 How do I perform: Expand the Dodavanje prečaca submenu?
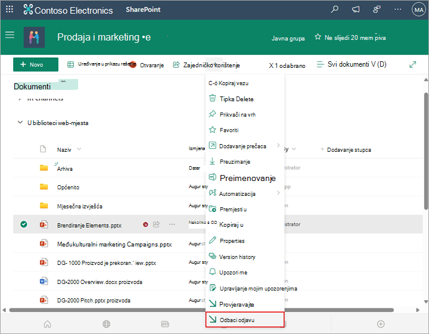click(278, 145)
